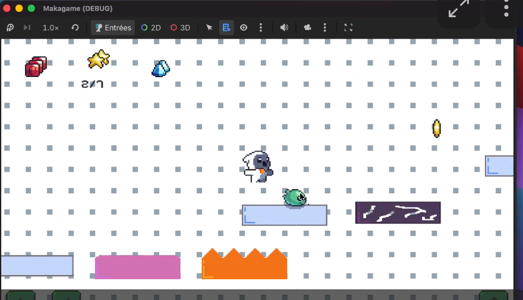Toggle the Entrées input mode button
The width and height of the screenshot is (523, 300).
(x=113, y=28)
